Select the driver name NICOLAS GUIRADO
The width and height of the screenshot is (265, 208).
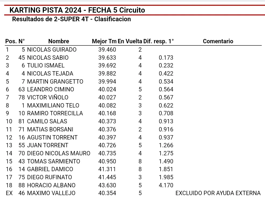click(52, 50)
